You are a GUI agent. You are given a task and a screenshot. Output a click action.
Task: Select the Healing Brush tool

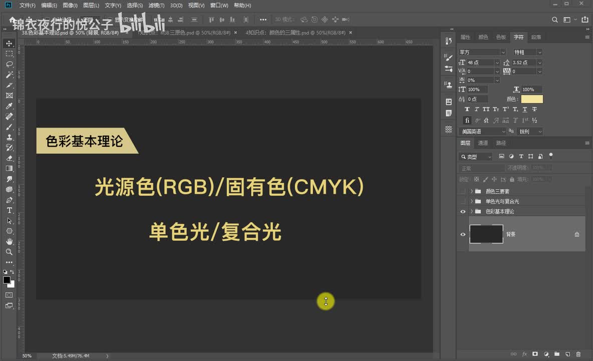coord(9,116)
